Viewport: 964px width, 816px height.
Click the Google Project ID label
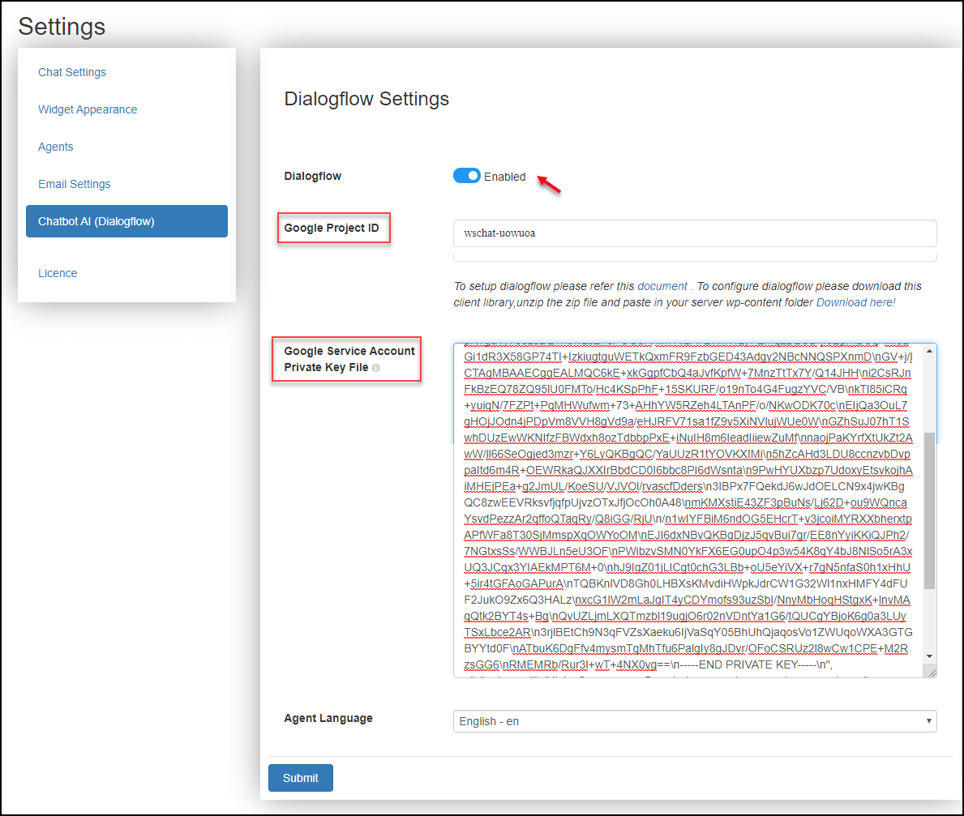click(332, 228)
